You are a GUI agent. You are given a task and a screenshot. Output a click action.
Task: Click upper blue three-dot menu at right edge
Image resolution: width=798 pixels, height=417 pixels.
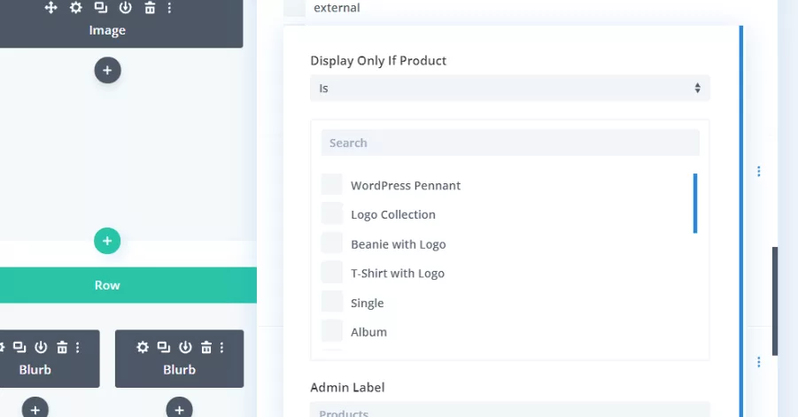point(759,172)
